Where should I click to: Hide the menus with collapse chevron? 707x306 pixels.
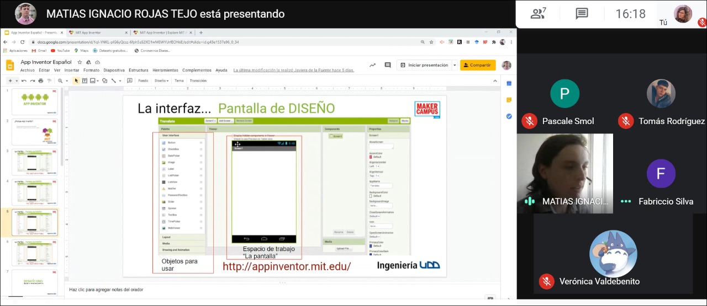coord(495,80)
